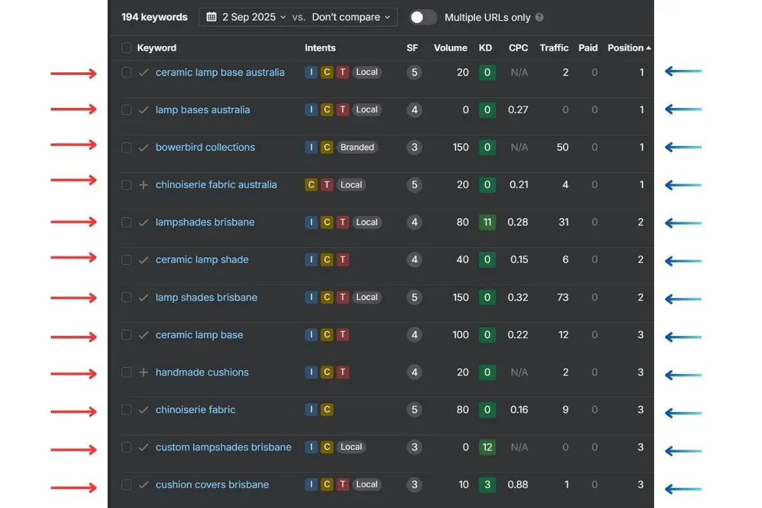The width and height of the screenshot is (762, 508).
Task: Tick checkbox for lamp shades brisbane row
Action: pos(126,297)
